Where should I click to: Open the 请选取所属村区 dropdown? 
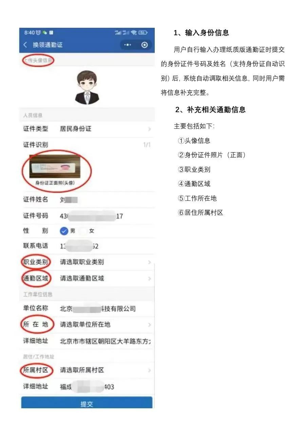pyautogui.click(x=87, y=370)
